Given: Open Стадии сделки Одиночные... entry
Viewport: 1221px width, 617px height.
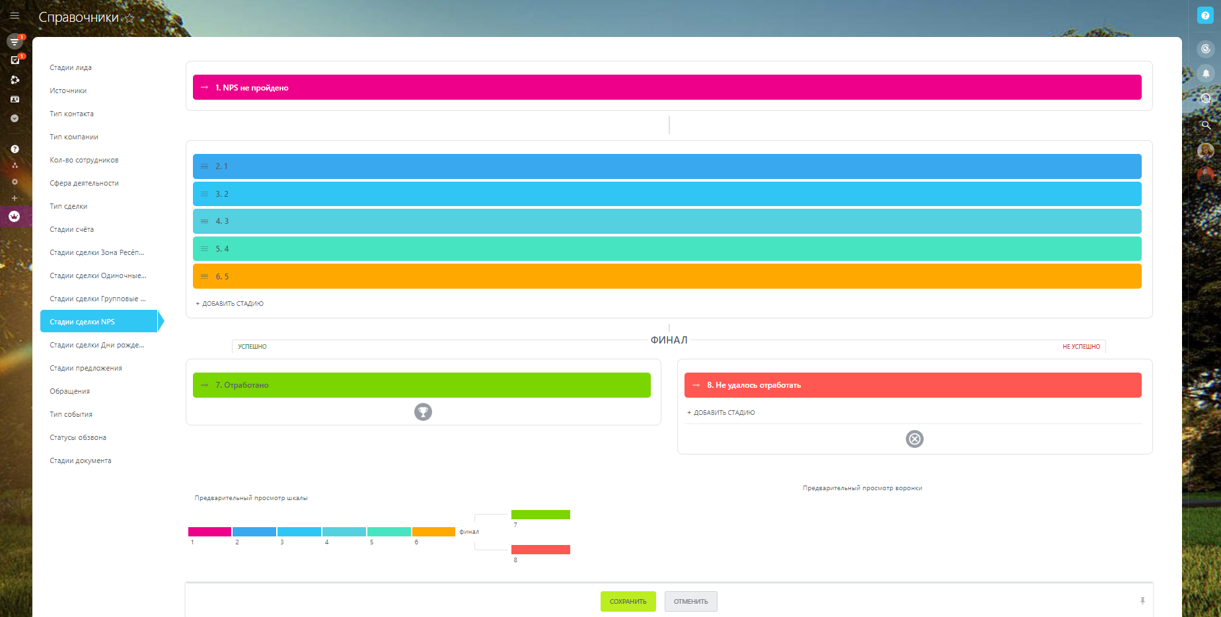Looking at the screenshot, I should click(x=98, y=275).
